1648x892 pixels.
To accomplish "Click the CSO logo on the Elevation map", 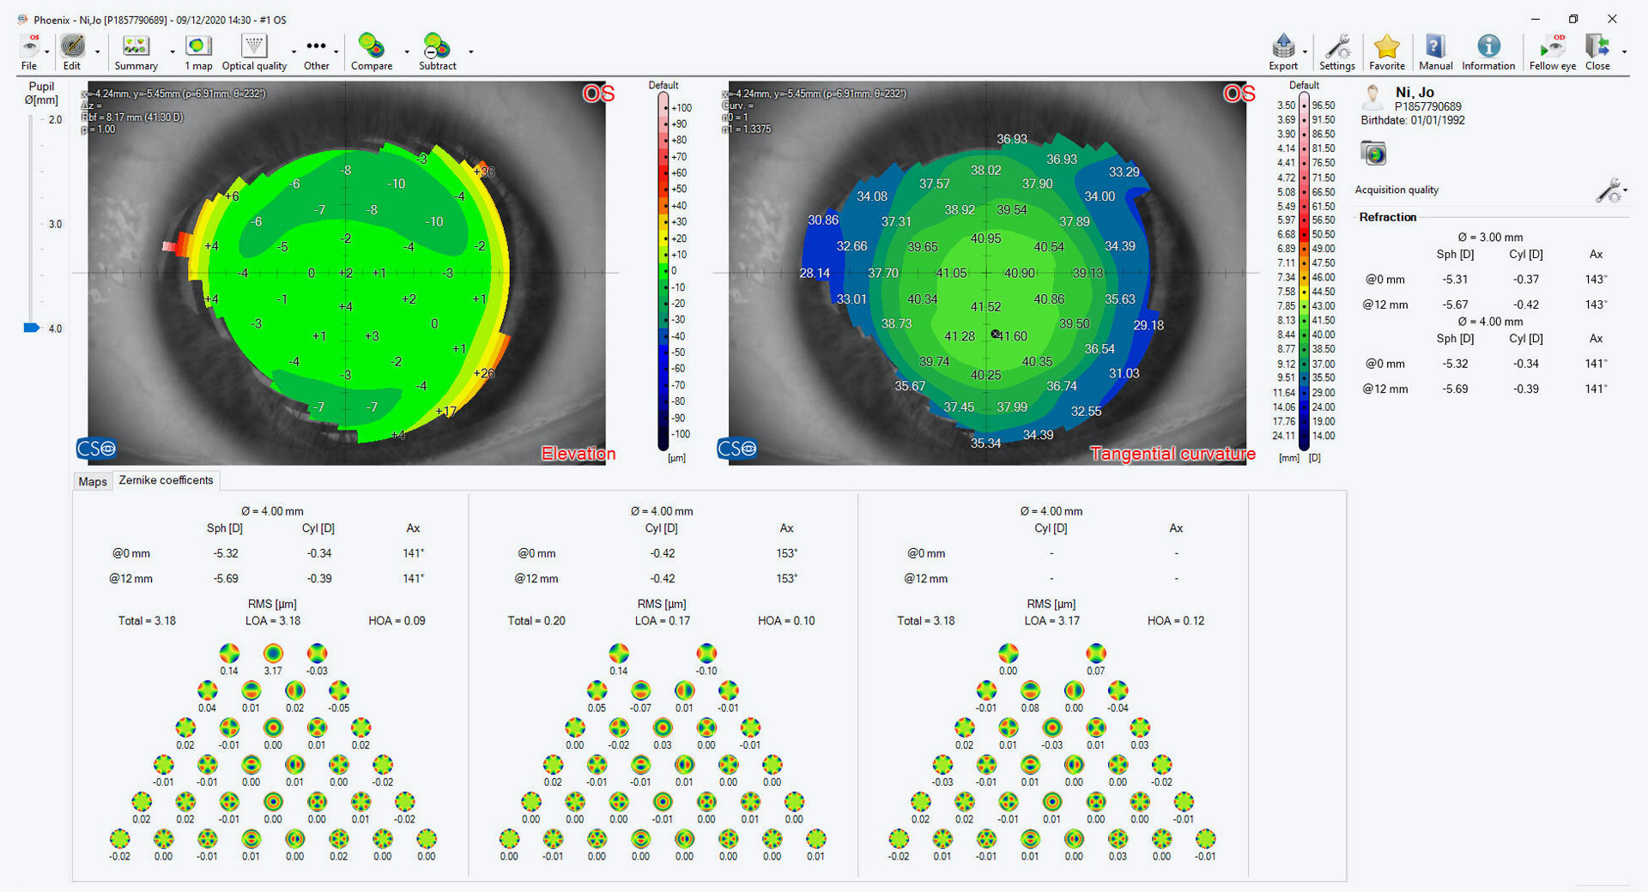I will [96, 448].
